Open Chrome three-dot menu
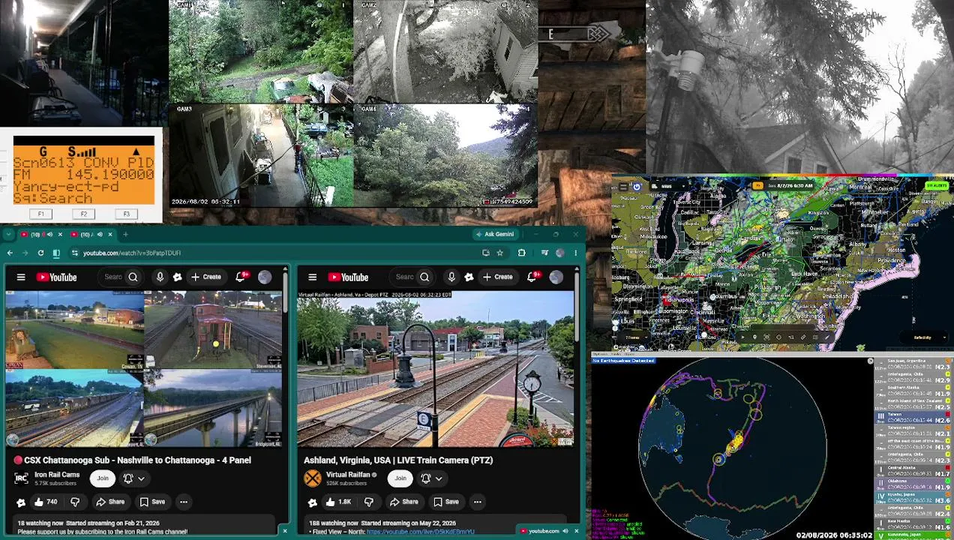 click(x=576, y=253)
